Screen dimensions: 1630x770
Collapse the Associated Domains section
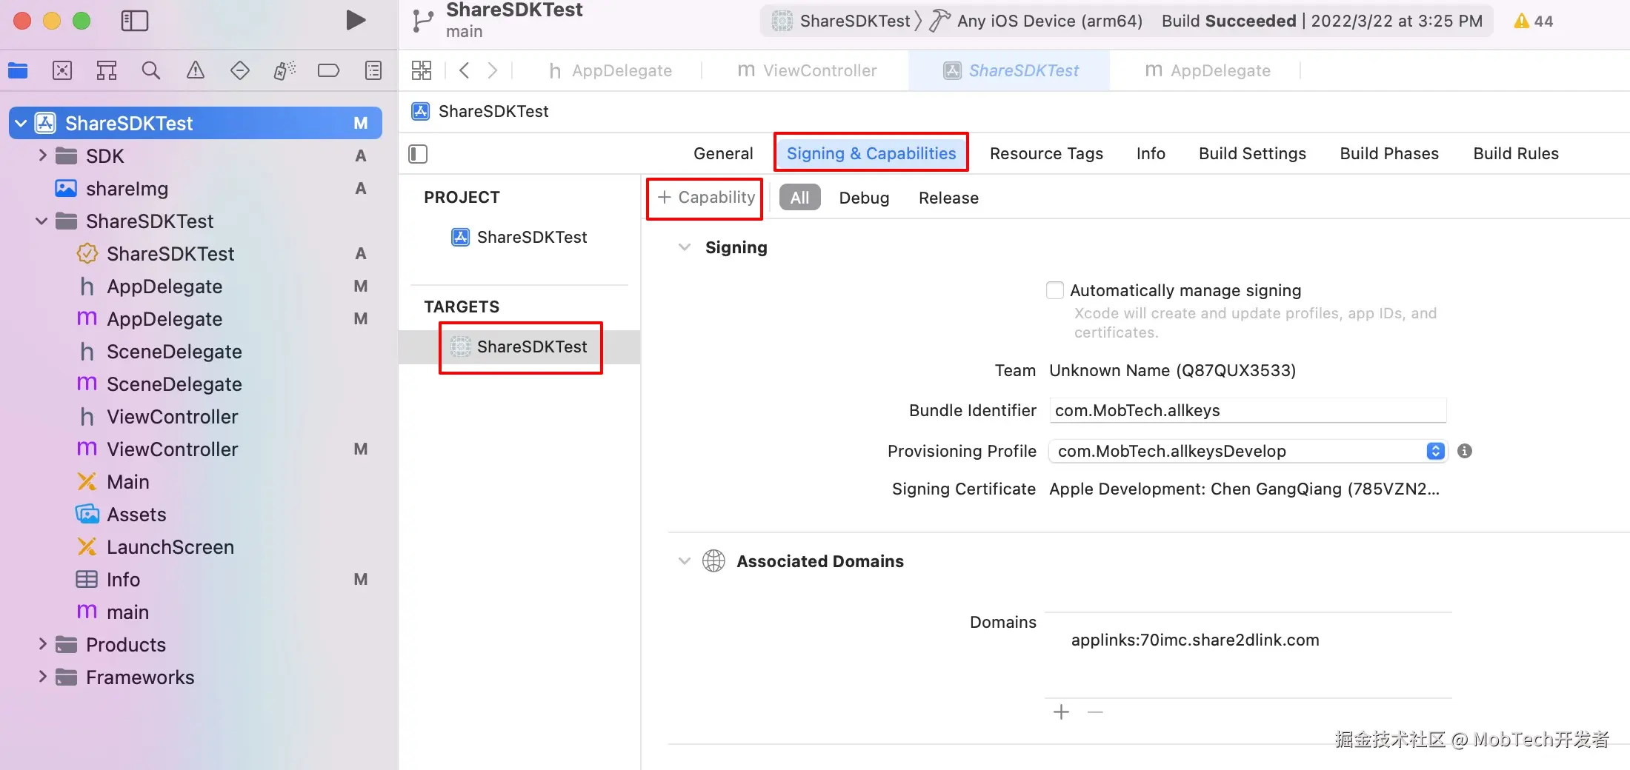[685, 561]
